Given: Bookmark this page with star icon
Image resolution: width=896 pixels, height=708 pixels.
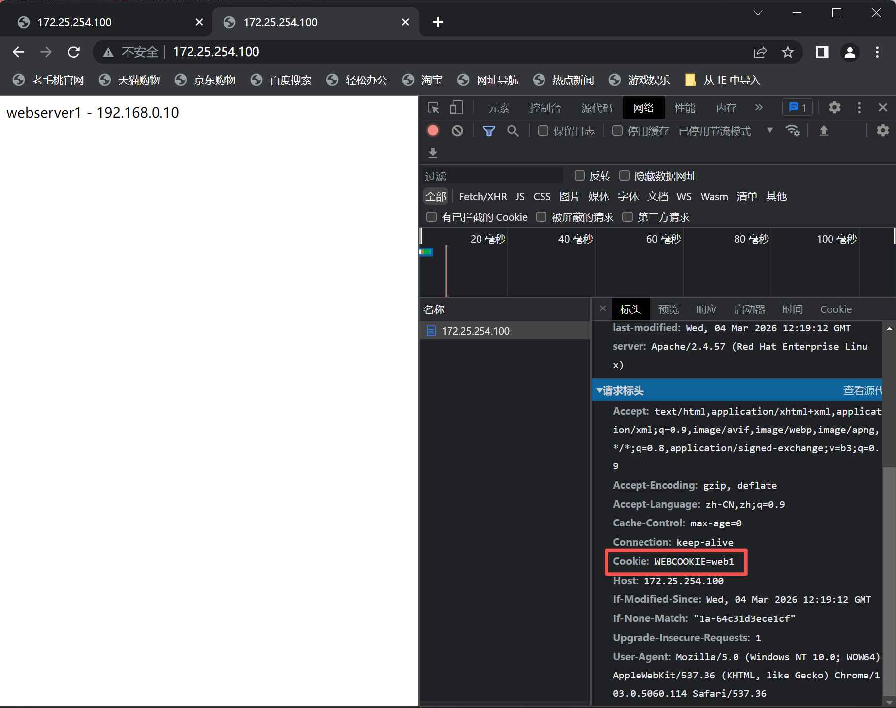Looking at the screenshot, I should (x=788, y=52).
